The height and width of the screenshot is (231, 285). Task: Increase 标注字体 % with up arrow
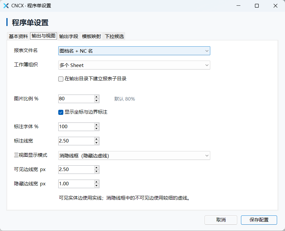pos(97,125)
